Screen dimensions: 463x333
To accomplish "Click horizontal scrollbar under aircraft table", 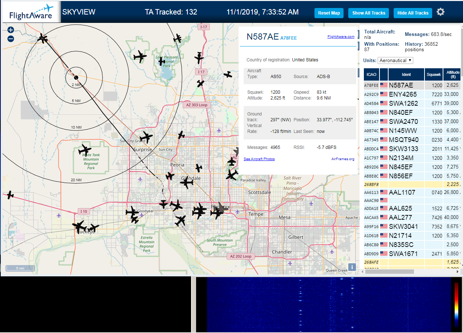I will coord(389,271).
